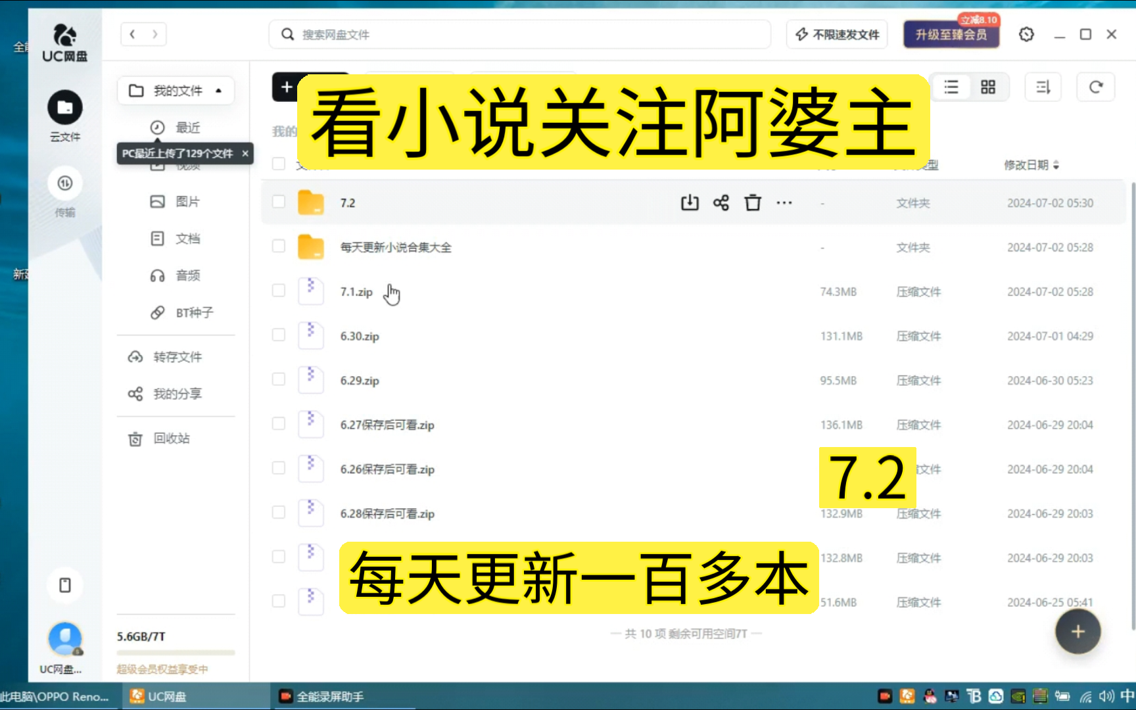Open settings hexagon icon
Screen dimensions: 1136x710
point(1026,34)
